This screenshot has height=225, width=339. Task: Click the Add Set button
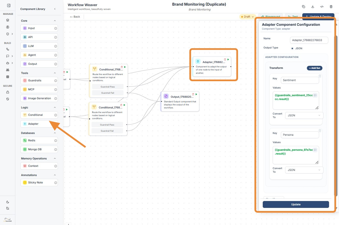[315, 68]
